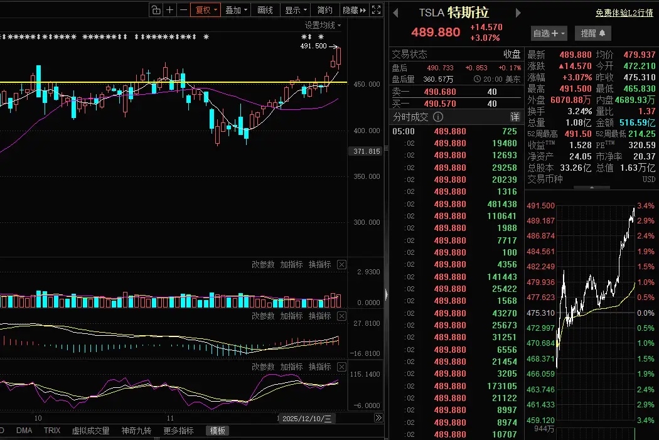Go to next stock with right arrow
659x440 pixels.
click(518, 13)
